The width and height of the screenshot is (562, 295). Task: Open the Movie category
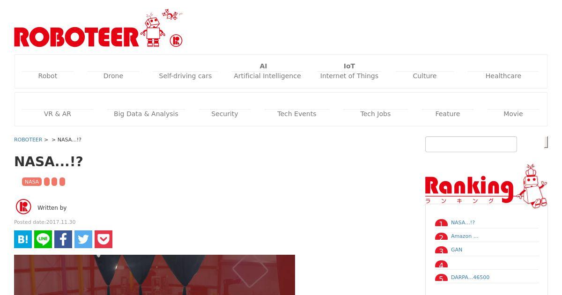point(513,114)
